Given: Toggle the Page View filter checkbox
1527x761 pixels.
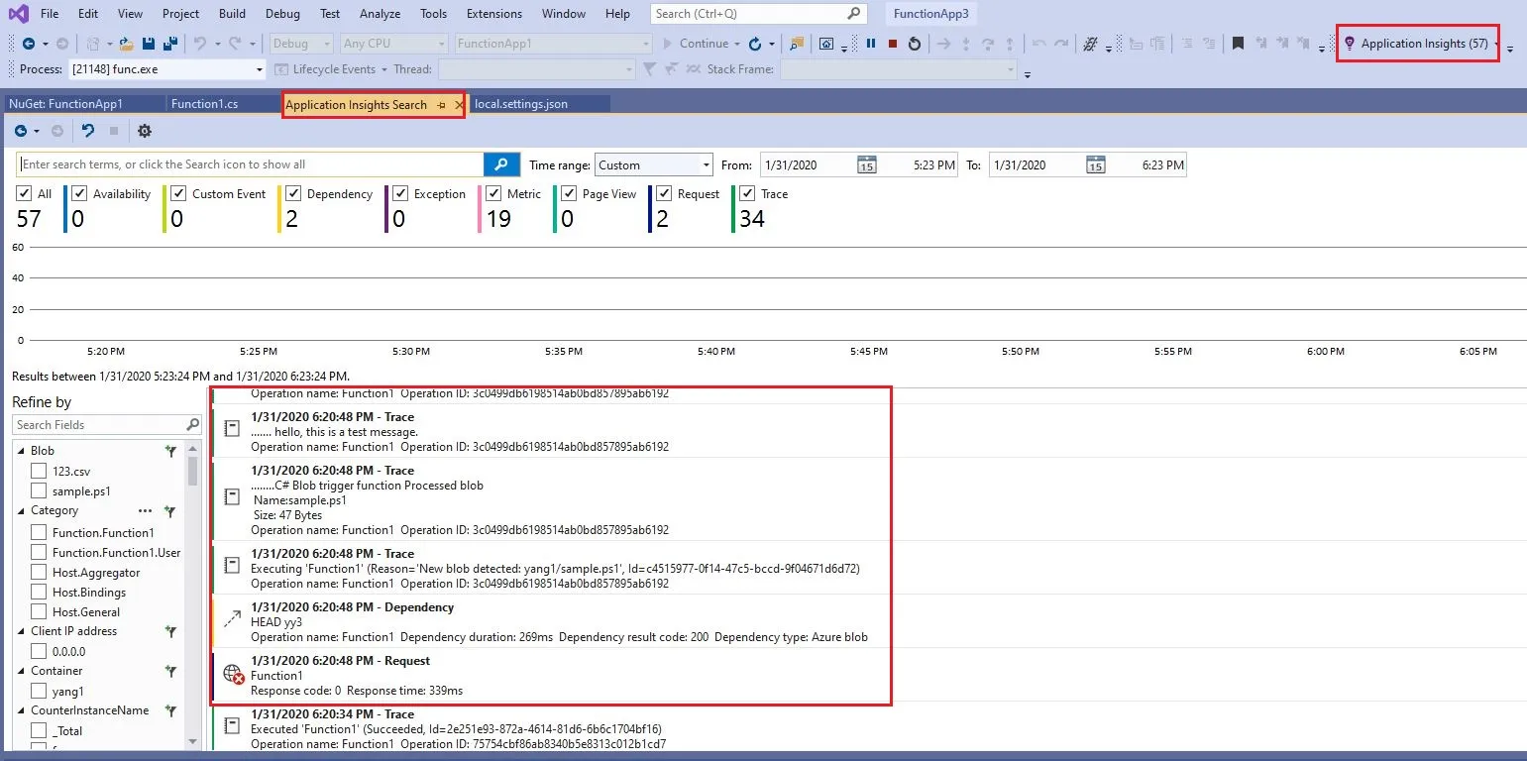Looking at the screenshot, I should pyautogui.click(x=569, y=194).
